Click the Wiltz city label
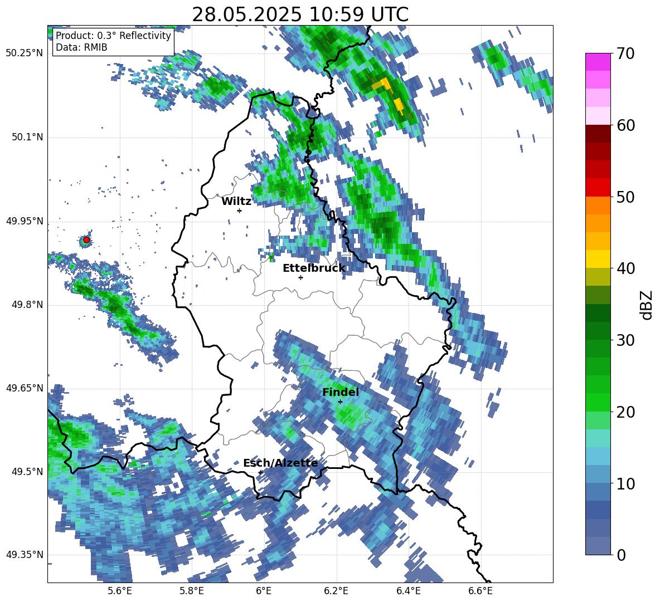 [236, 201]
